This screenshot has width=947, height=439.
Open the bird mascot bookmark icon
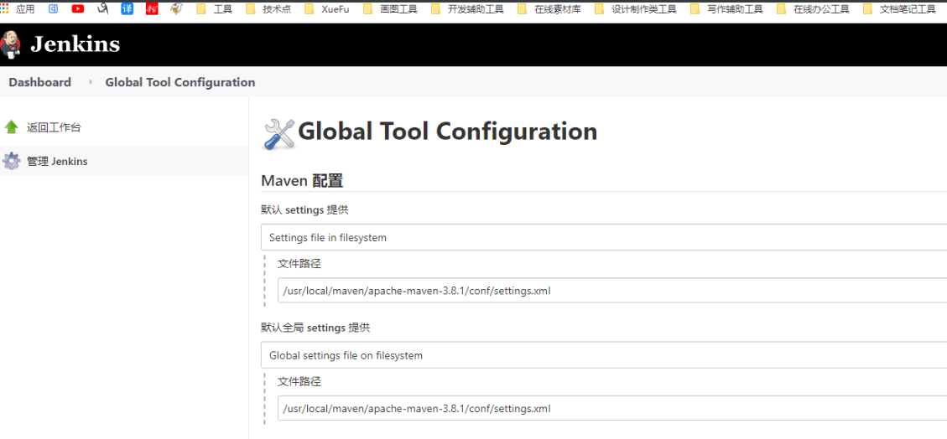point(176,9)
